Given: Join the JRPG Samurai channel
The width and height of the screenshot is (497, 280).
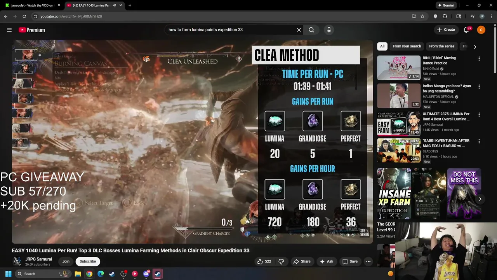Looking at the screenshot, I should (66, 261).
